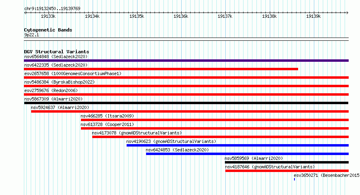Open the nsv5924637 (Almarri2020) label
The width and height of the screenshot is (360, 195).
pyautogui.click(x=60, y=107)
